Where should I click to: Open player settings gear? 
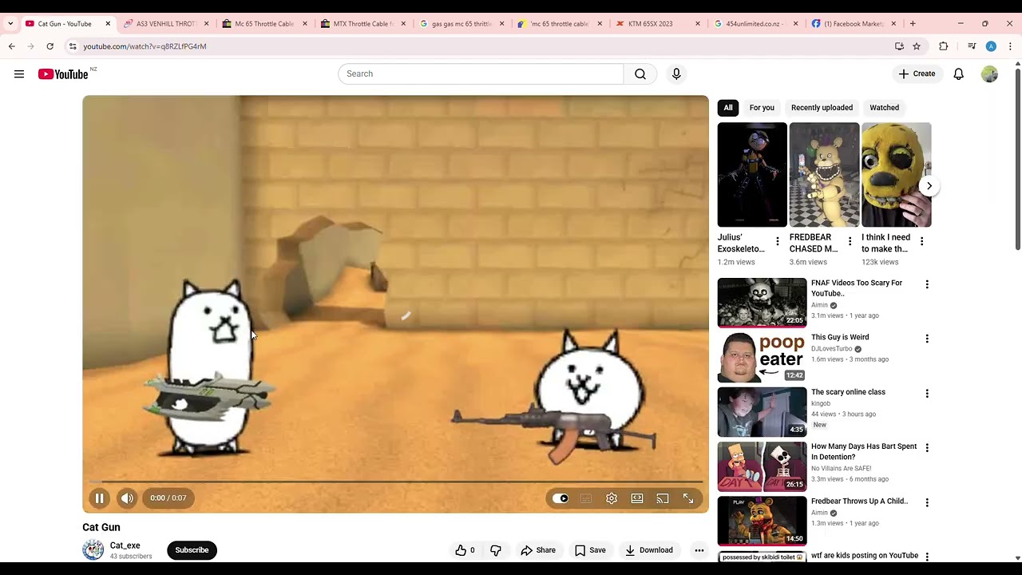pos(612,498)
